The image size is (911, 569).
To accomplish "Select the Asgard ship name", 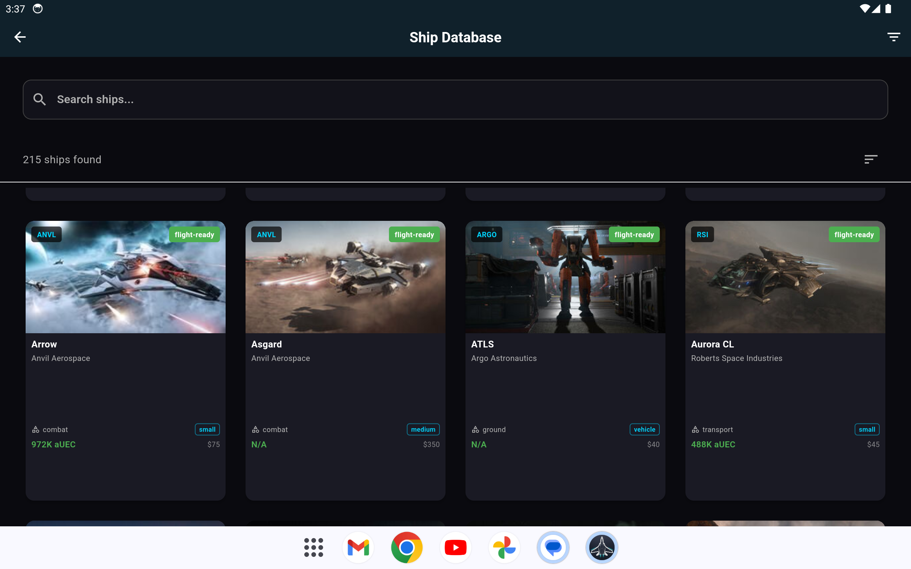I will click(266, 344).
